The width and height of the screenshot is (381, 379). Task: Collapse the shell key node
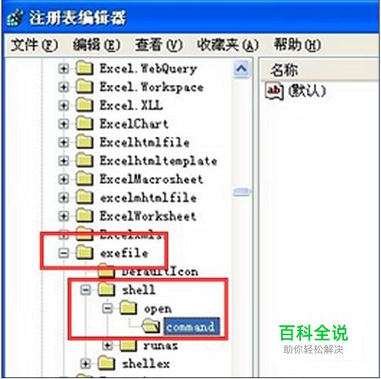pos(85,290)
